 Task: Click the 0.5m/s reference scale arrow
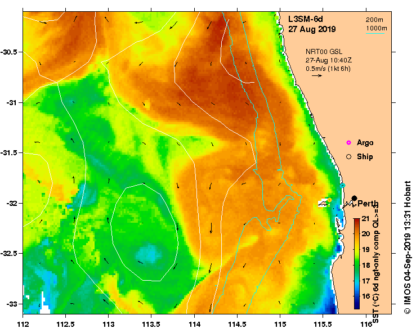(x=317, y=75)
